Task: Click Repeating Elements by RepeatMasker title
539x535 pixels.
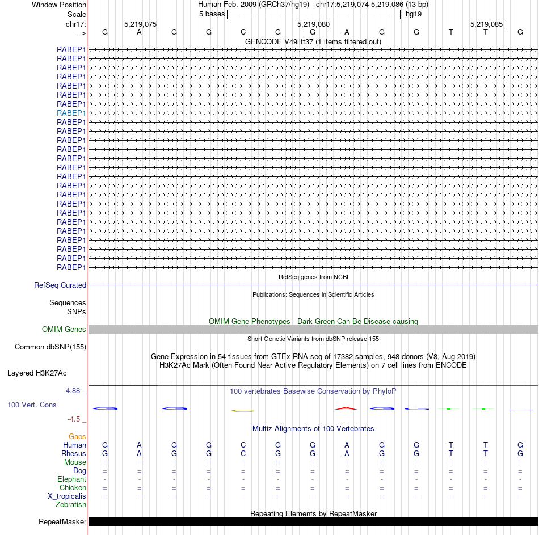Action: click(314, 513)
